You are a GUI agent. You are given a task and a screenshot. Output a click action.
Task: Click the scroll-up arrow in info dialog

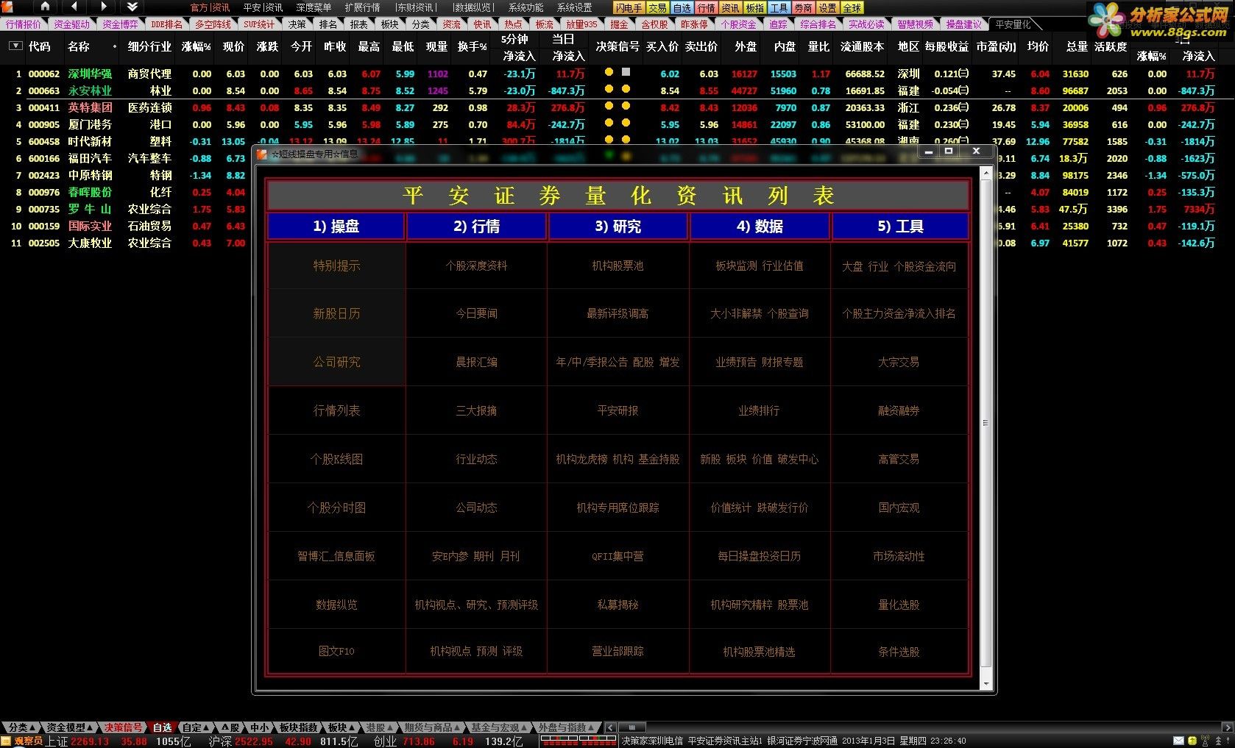point(987,174)
